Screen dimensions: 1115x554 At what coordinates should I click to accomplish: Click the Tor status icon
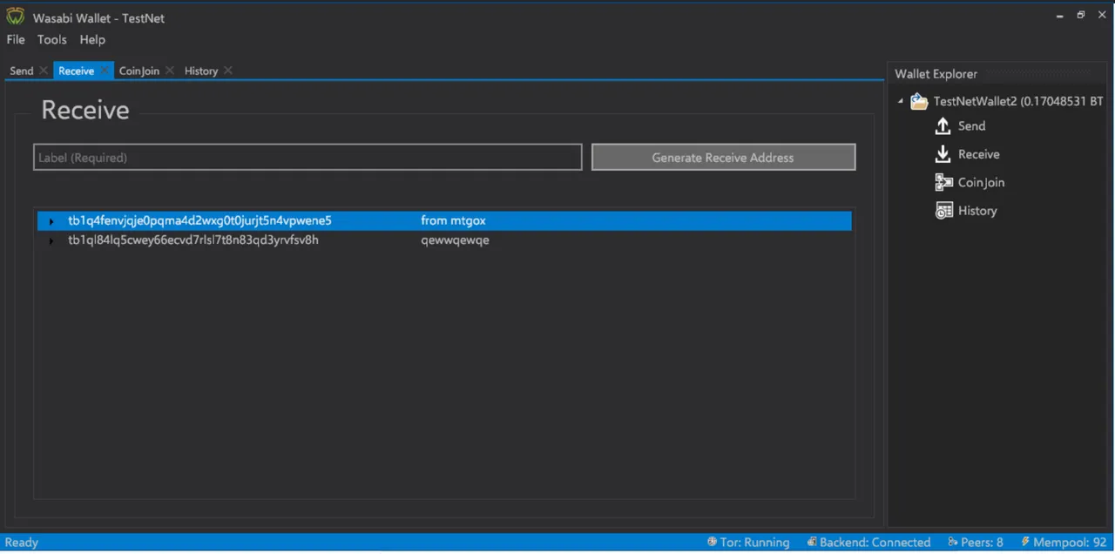[x=712, y=542]
